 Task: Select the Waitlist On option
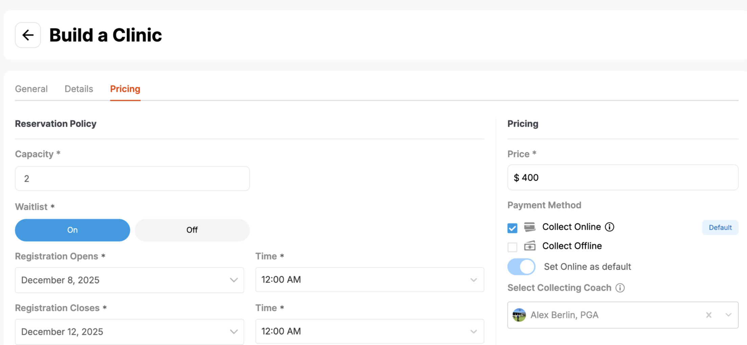[x=72, y=230]
